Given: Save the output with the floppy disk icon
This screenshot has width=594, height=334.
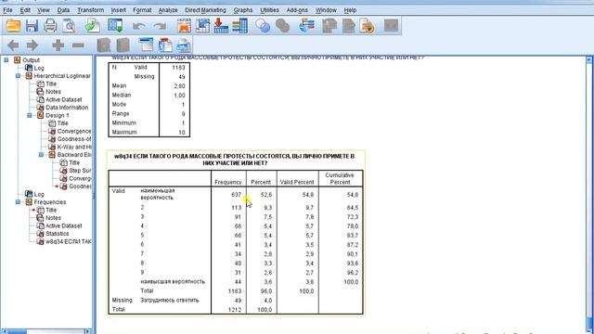Looking at the screenshot, I should [32, 26].
